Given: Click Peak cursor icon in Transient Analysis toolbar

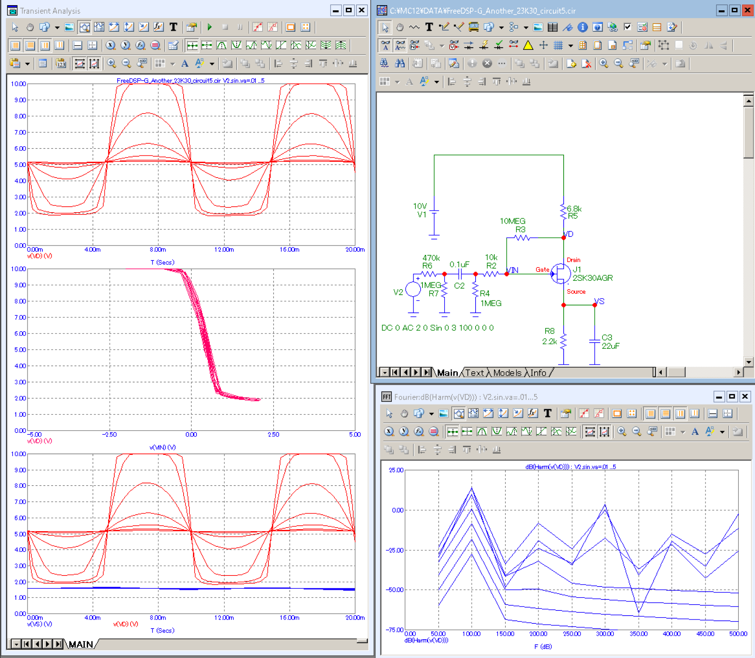Looking at the screenshot, I should [222, 45].
